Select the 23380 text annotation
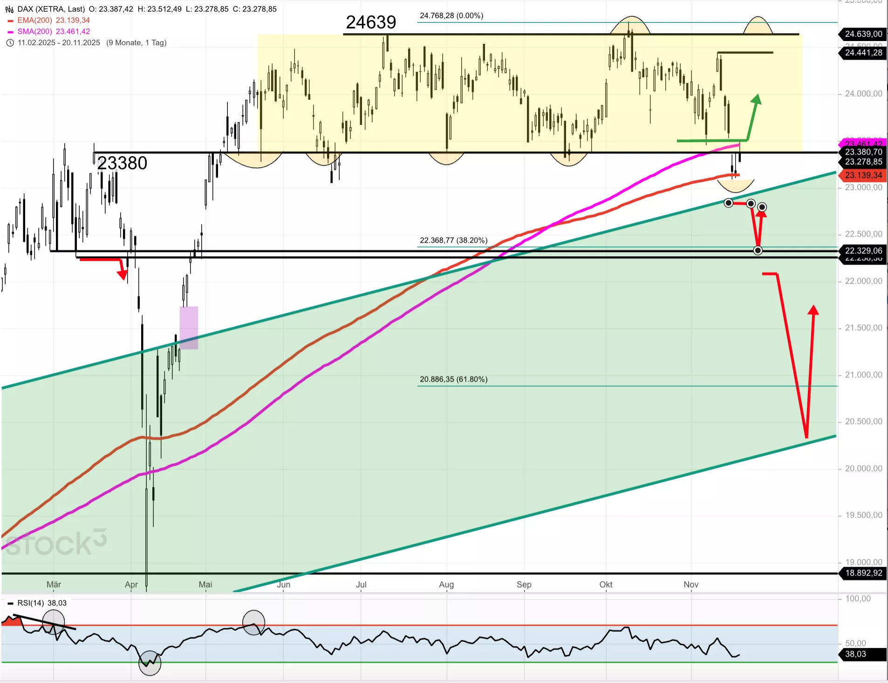Screen dimensions: 888x683 tap(122, 164)
